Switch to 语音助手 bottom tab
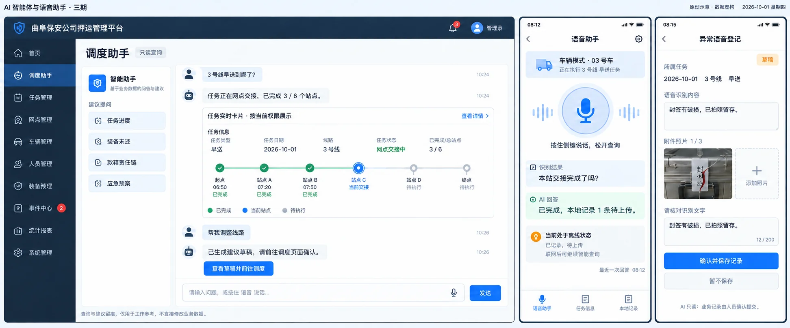 [x=542, y=303]
